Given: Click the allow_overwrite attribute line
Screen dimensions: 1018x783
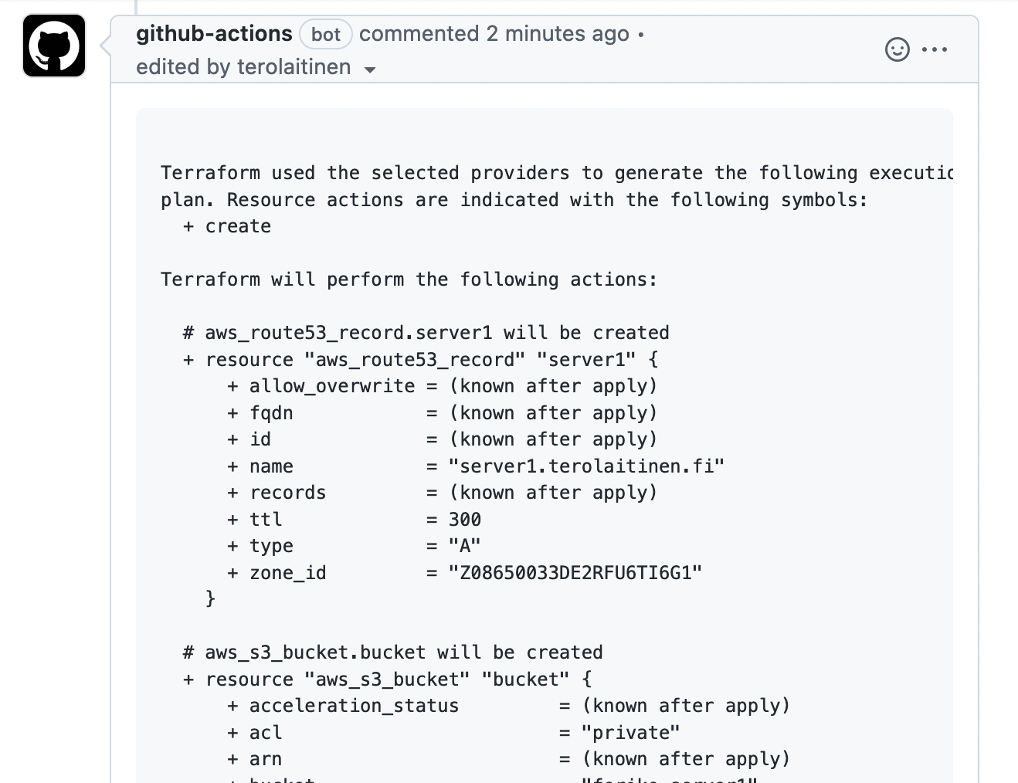Looking at the screenshot, I should (x=442, y=386).
